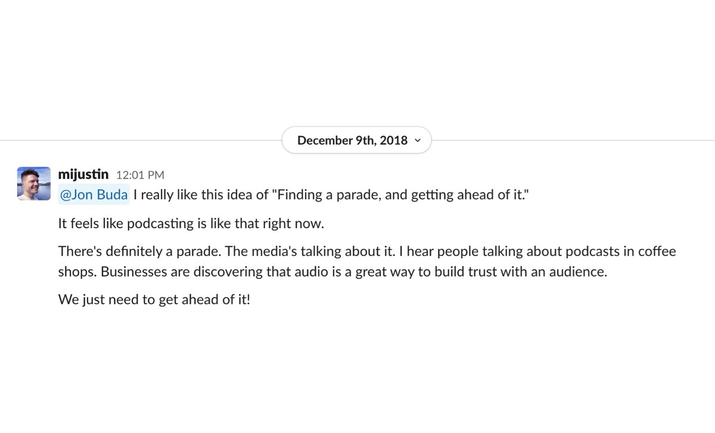Open the 12:01 PM timestamp link
The width and height of the screenshot is (715, 433).
[140, 175]
